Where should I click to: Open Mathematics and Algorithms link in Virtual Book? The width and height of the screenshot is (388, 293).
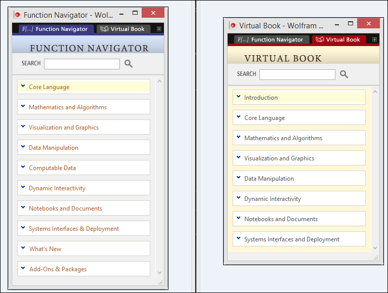click(x=283, y=138)
